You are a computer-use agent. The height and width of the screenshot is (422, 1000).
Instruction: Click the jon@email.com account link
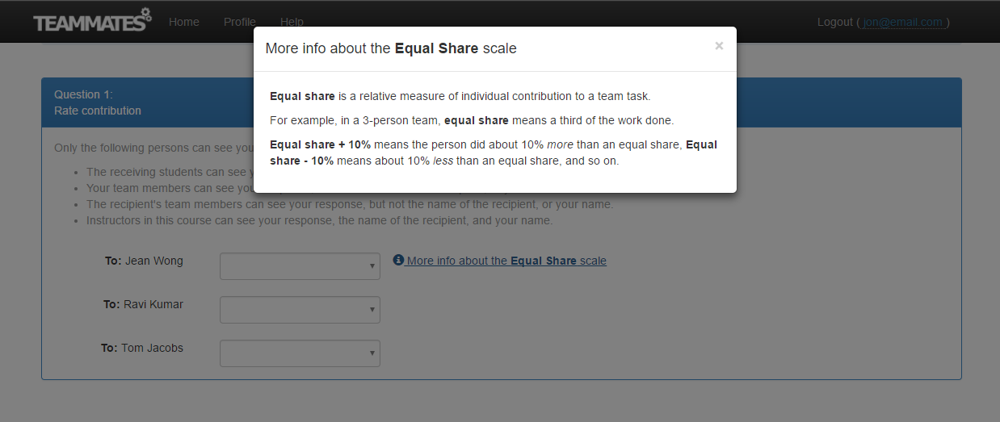click(x=902, y=22)
